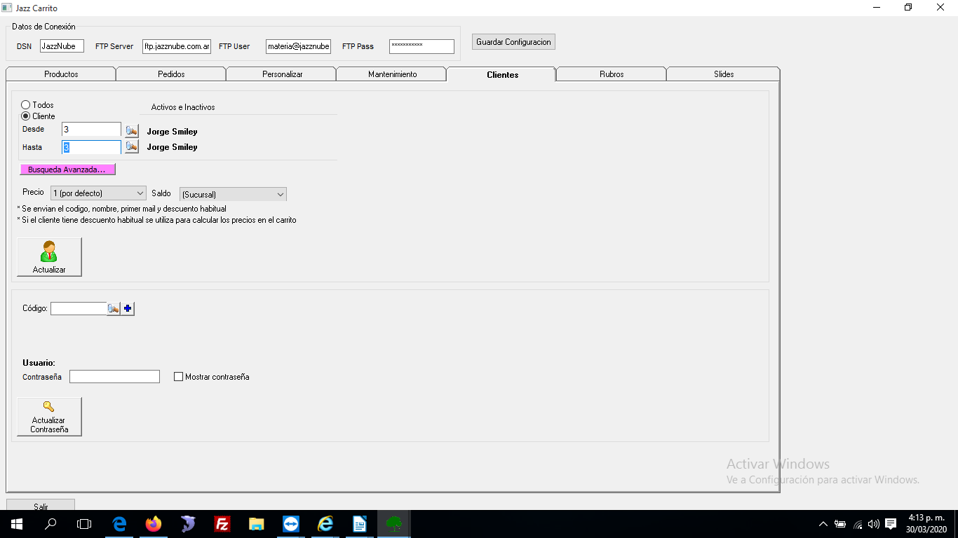This screenshot has height=538, width=958.
Task: Click 'Activos e Inactivos' label
Action: 183,107
